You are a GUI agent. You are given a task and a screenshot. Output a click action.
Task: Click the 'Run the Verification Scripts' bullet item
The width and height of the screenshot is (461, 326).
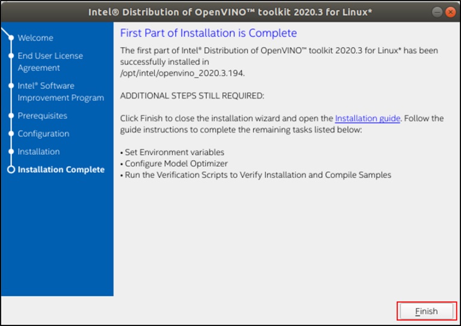coord(256,175)
